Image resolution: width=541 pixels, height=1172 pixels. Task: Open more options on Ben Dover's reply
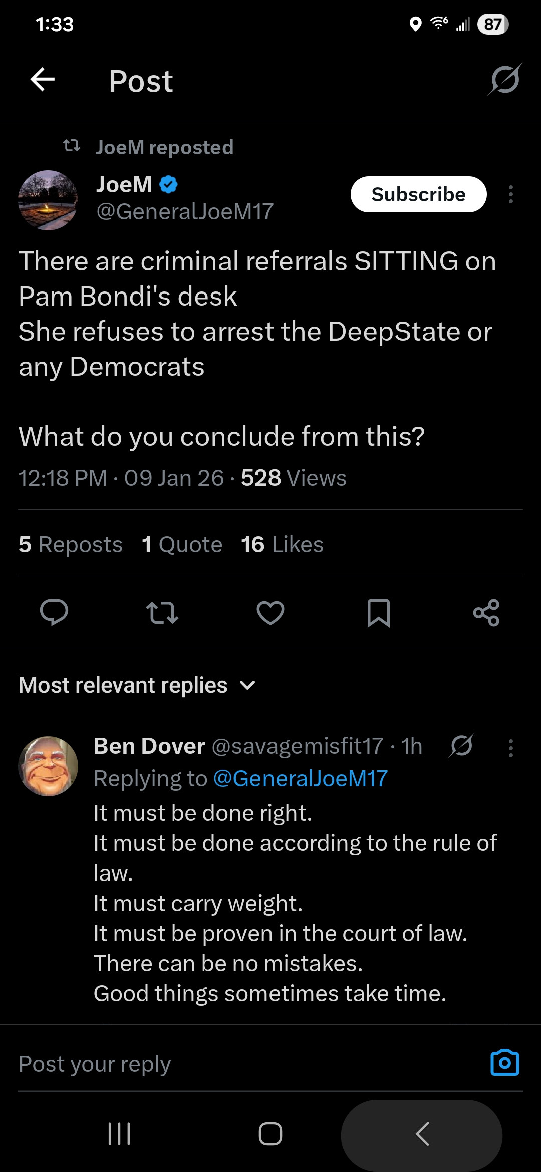coord(510,748)
